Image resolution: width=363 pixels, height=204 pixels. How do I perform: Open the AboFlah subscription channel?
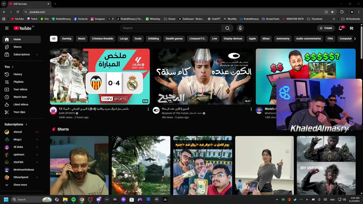click(x=22, y=162)
